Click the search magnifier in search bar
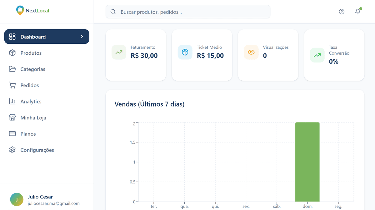 click(113, 12)
